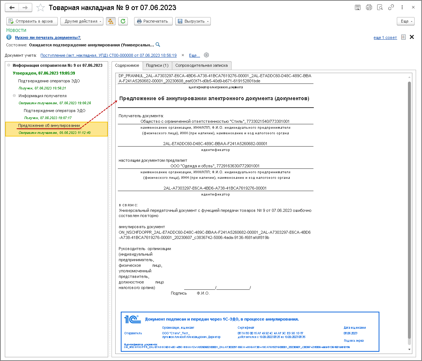Open the three-dot vertical menu
The image size is (422, 361).
(x=402, y=7)
